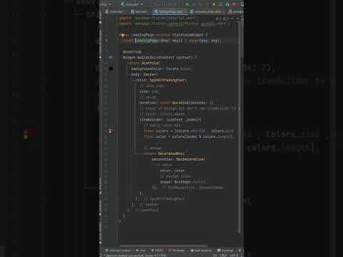Open the Dart Analysis tool window
The height and width of the screenshot is (257, 343).
[201, 250]
